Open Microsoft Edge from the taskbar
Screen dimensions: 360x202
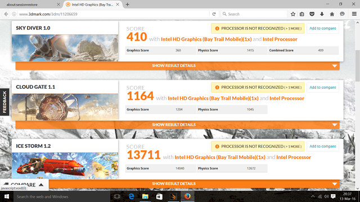tap(131, 196)
